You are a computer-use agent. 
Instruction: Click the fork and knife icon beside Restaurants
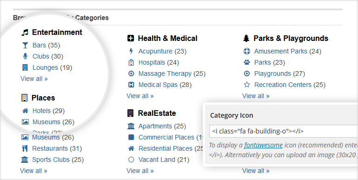[x=25, y=148]
